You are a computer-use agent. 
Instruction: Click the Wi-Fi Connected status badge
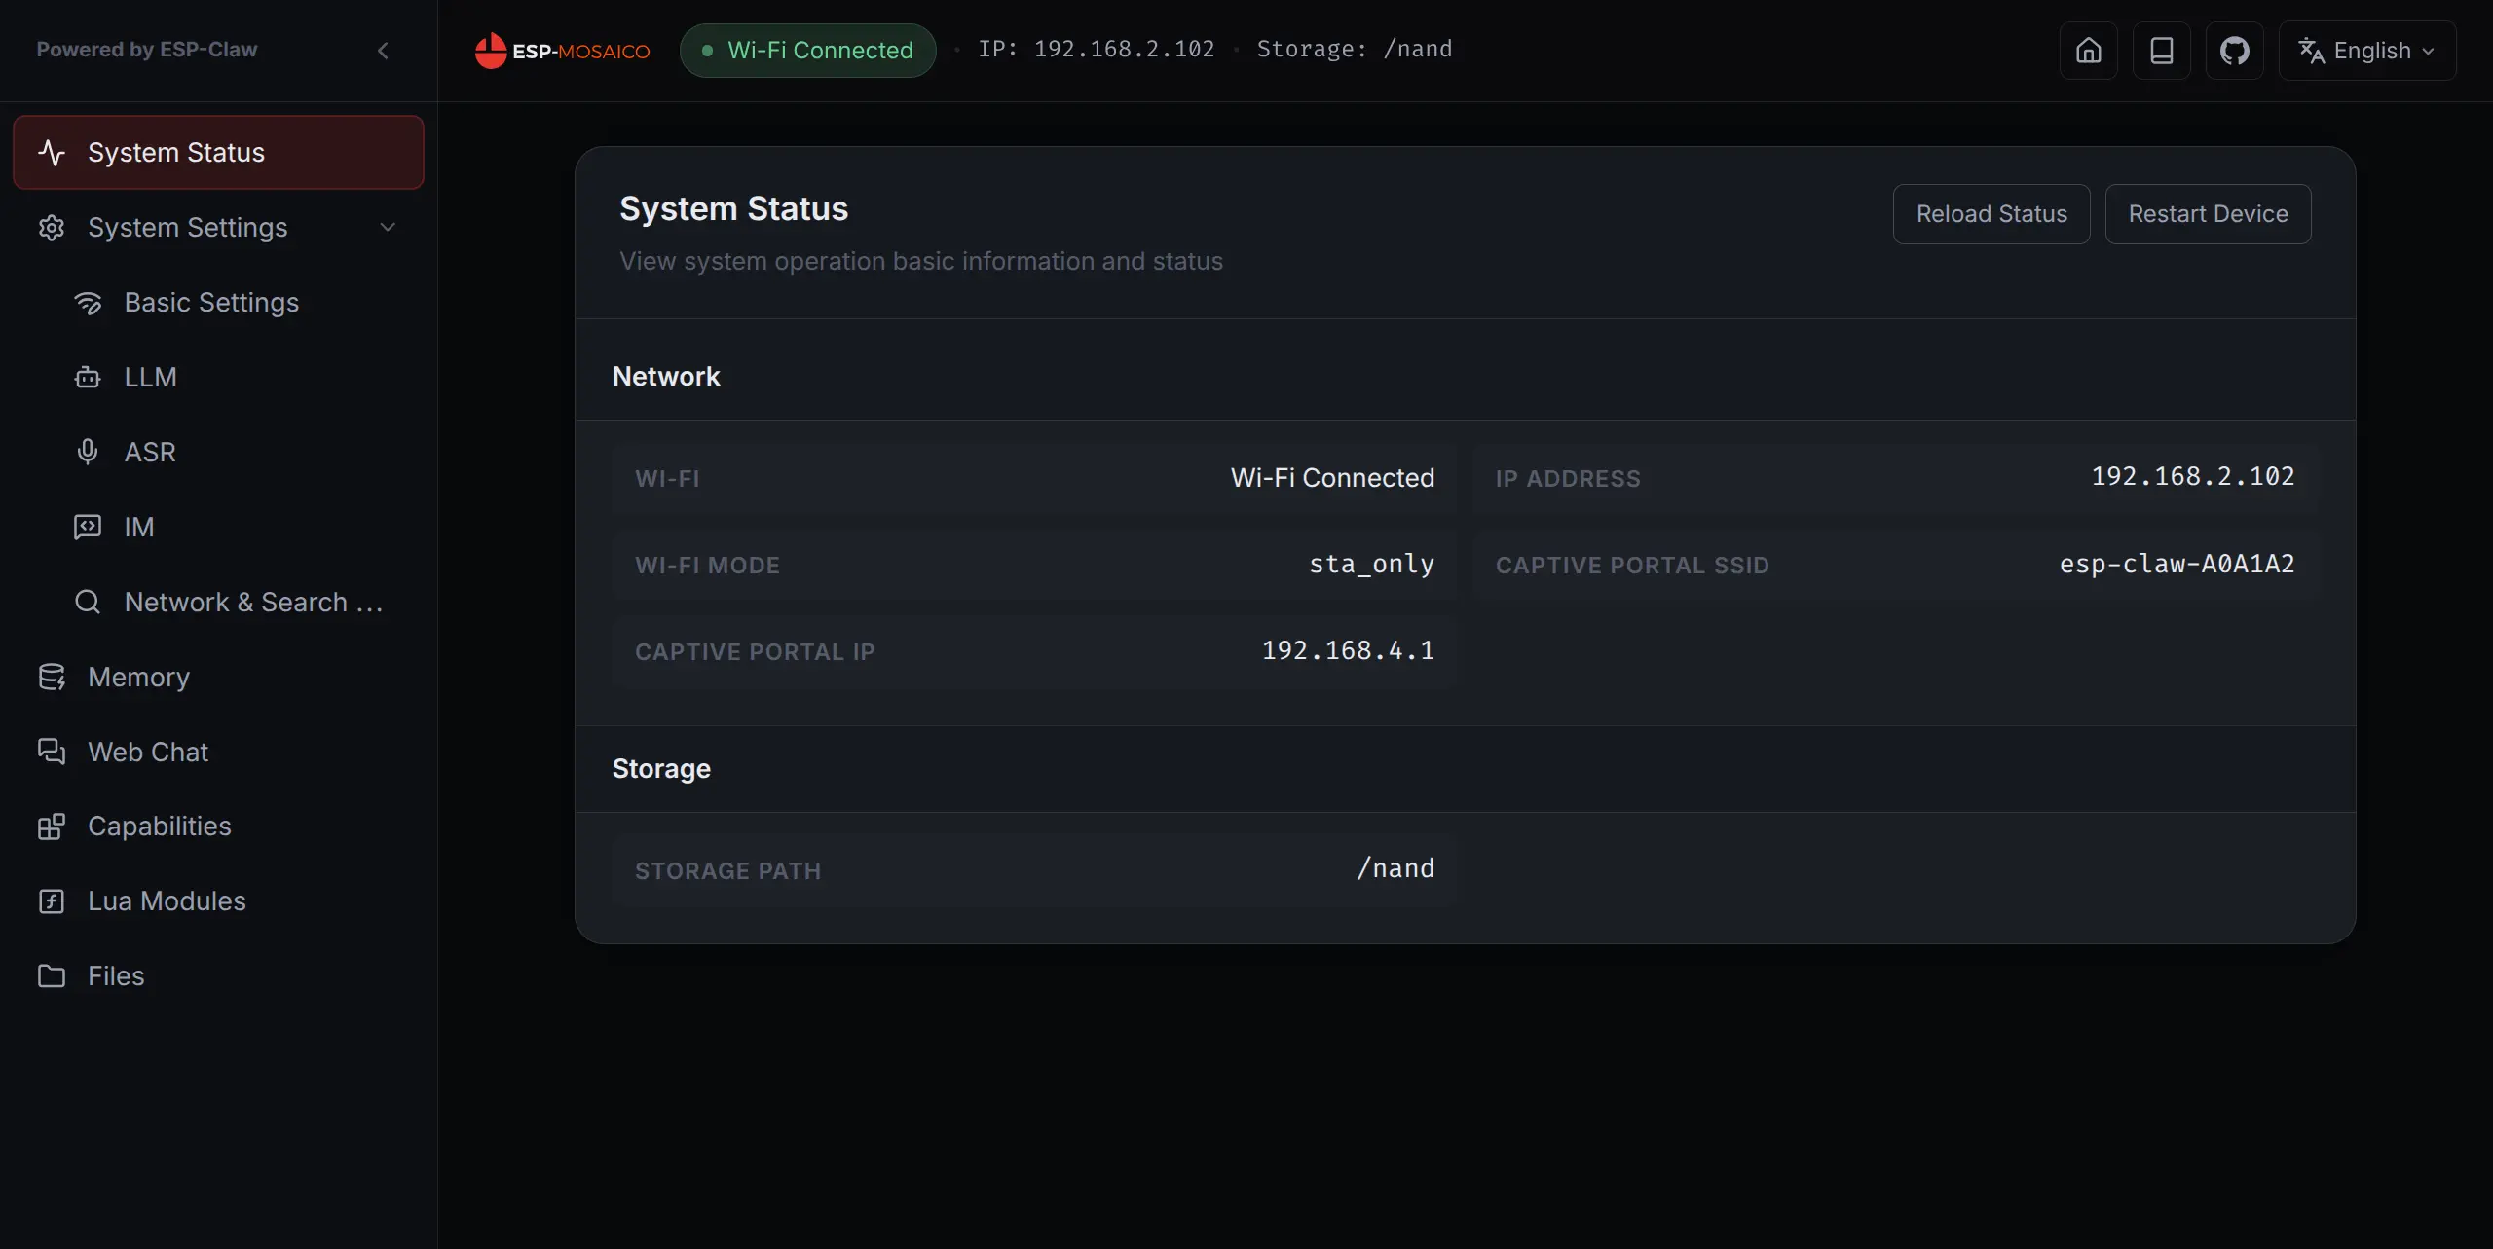click(808, 51)
